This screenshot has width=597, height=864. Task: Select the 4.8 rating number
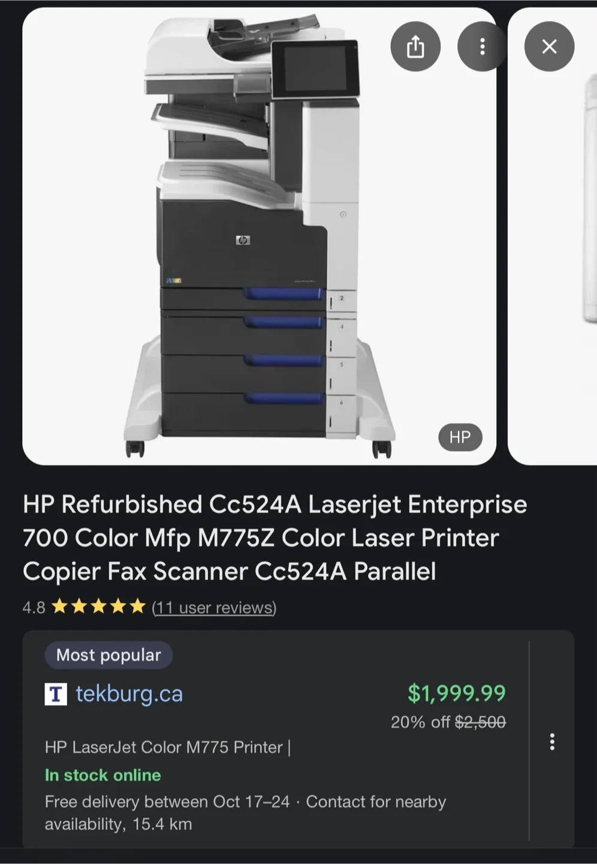(34, 608)
